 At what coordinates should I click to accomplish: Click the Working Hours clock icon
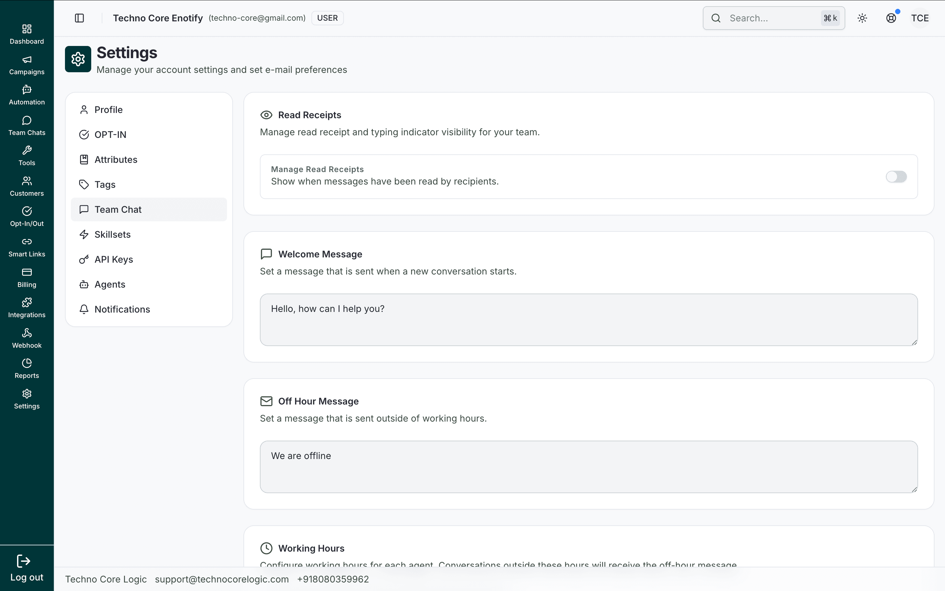pos(266,548)
